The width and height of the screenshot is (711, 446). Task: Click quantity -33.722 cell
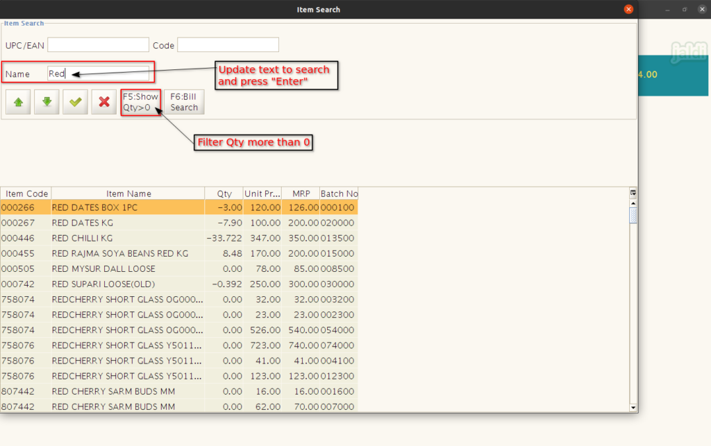[224, 238]
